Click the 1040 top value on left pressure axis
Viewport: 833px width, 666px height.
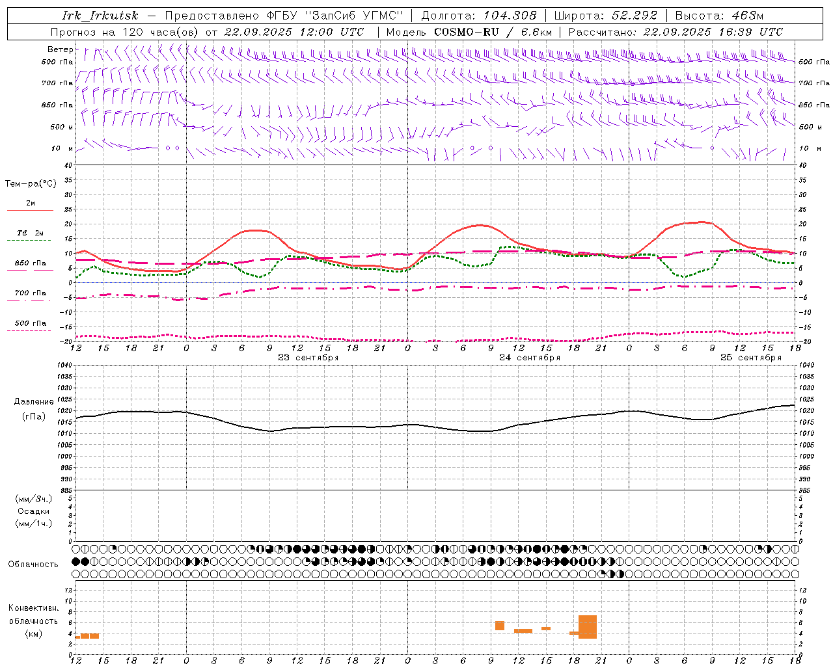click(x=64, y=366)
